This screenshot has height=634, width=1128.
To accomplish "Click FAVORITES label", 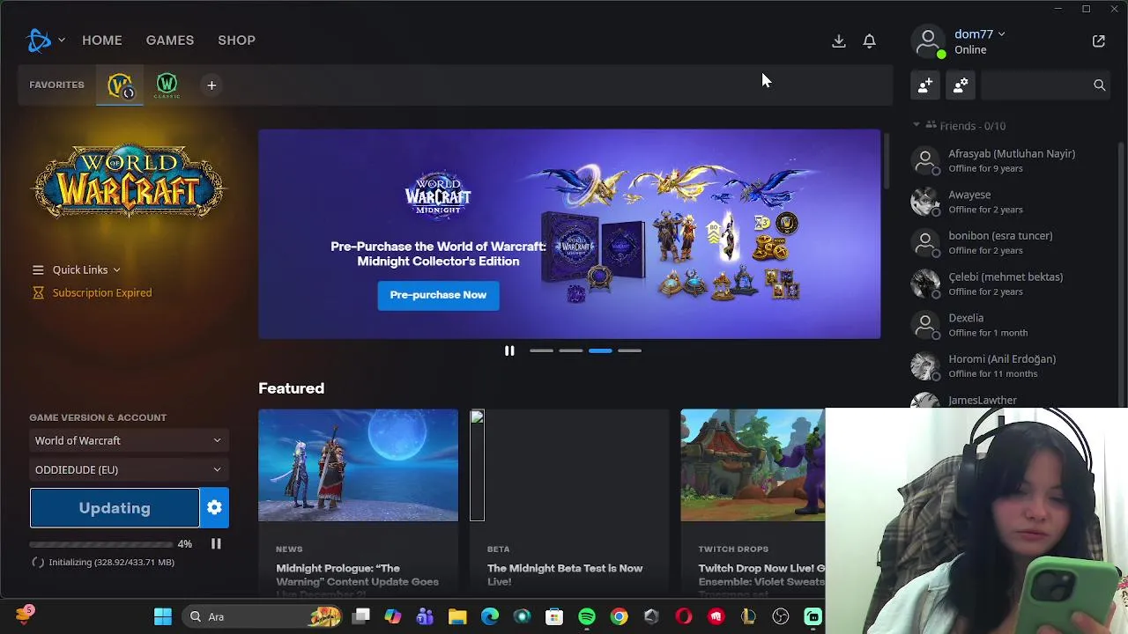I will point(56,85).
